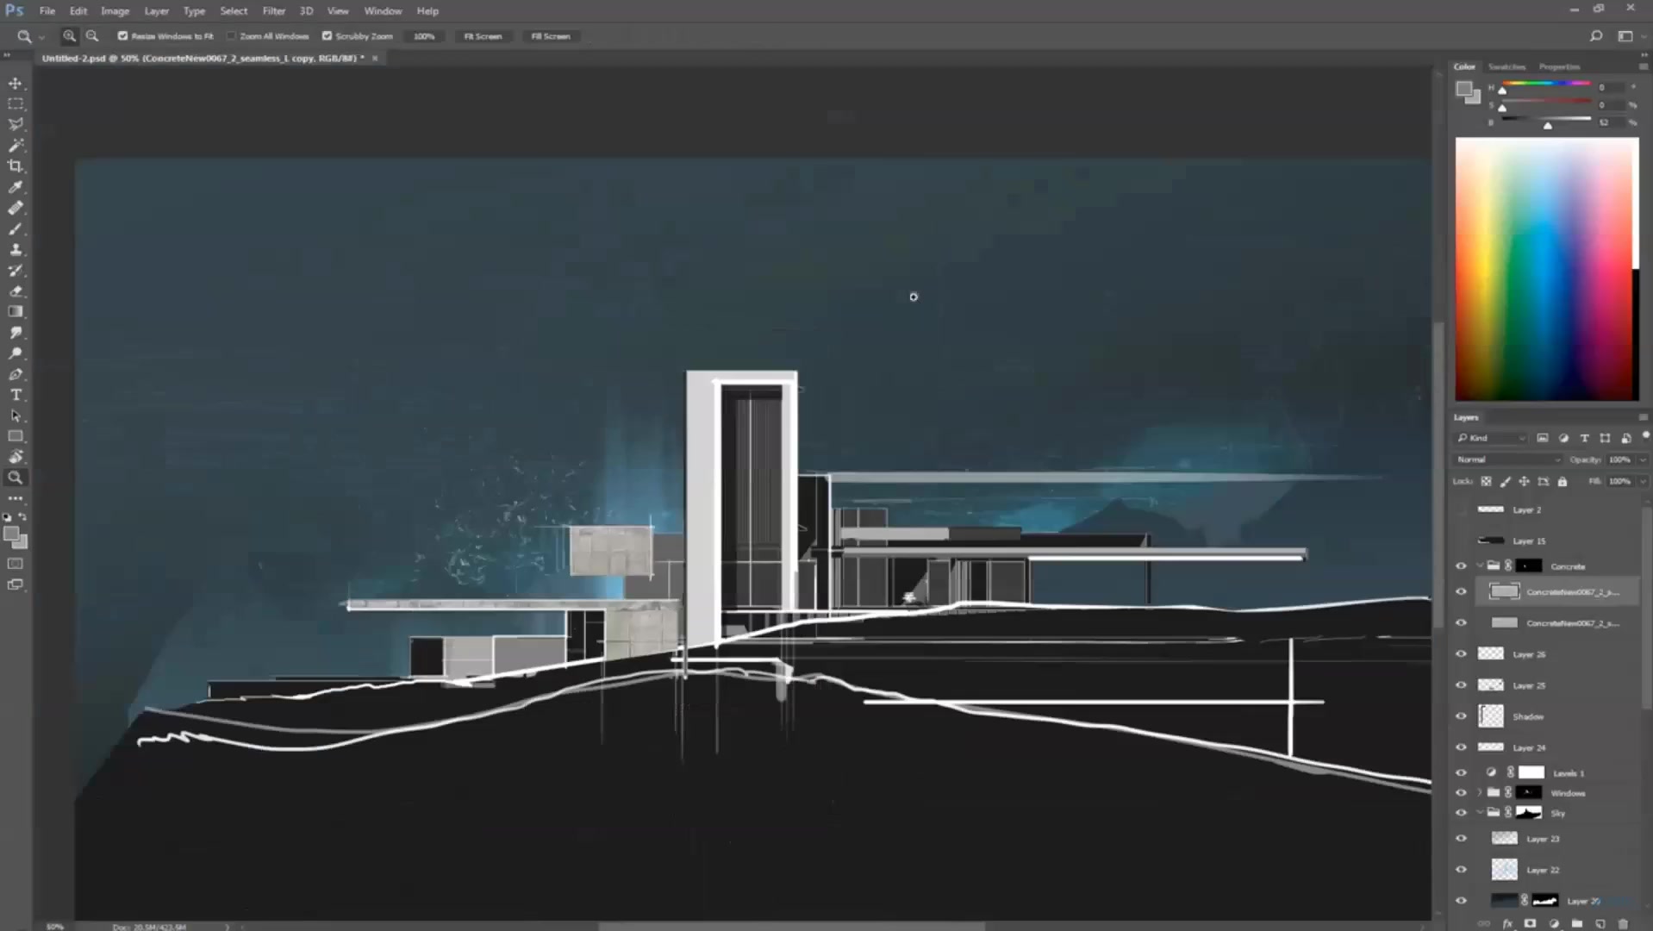Click the 100% zoom button

[x=424, y=36]
